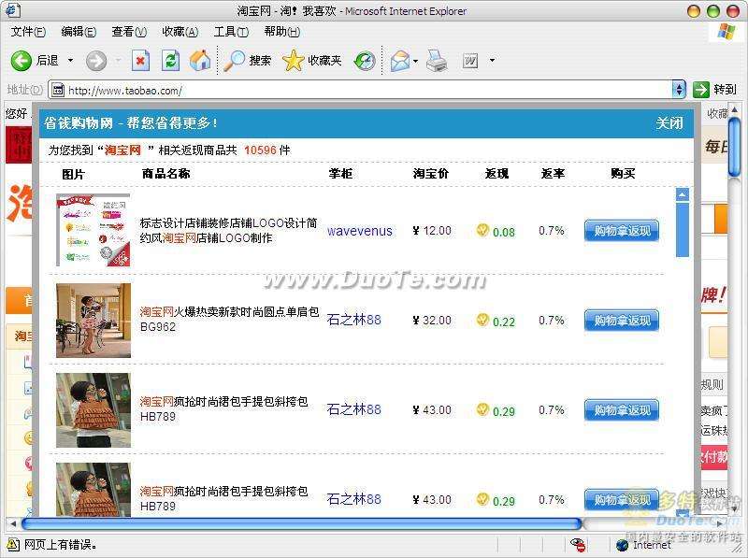Click the horizontal scrollbar left arrow

pos(13,523)
